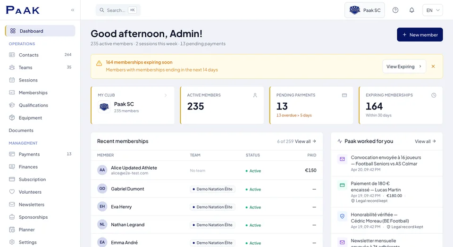
Task: Click the shield icon beside Honorabilité vérifiée entry
Action: [342, 216]
